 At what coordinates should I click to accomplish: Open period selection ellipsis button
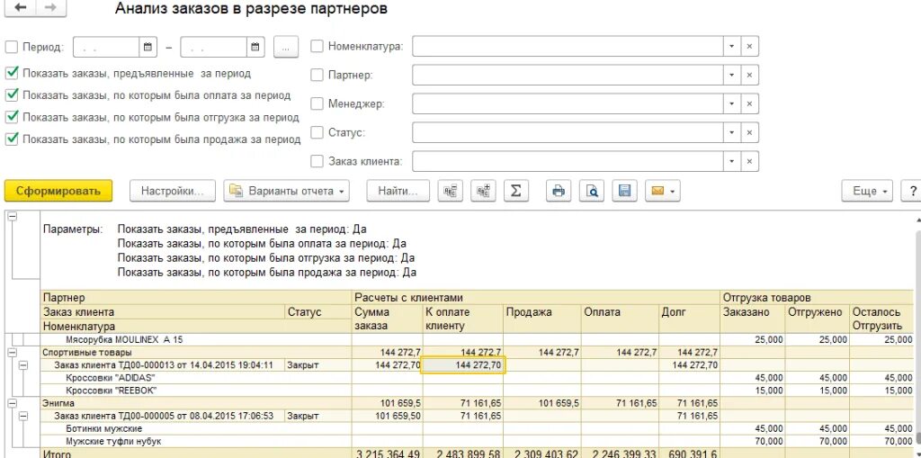[286, 48]
